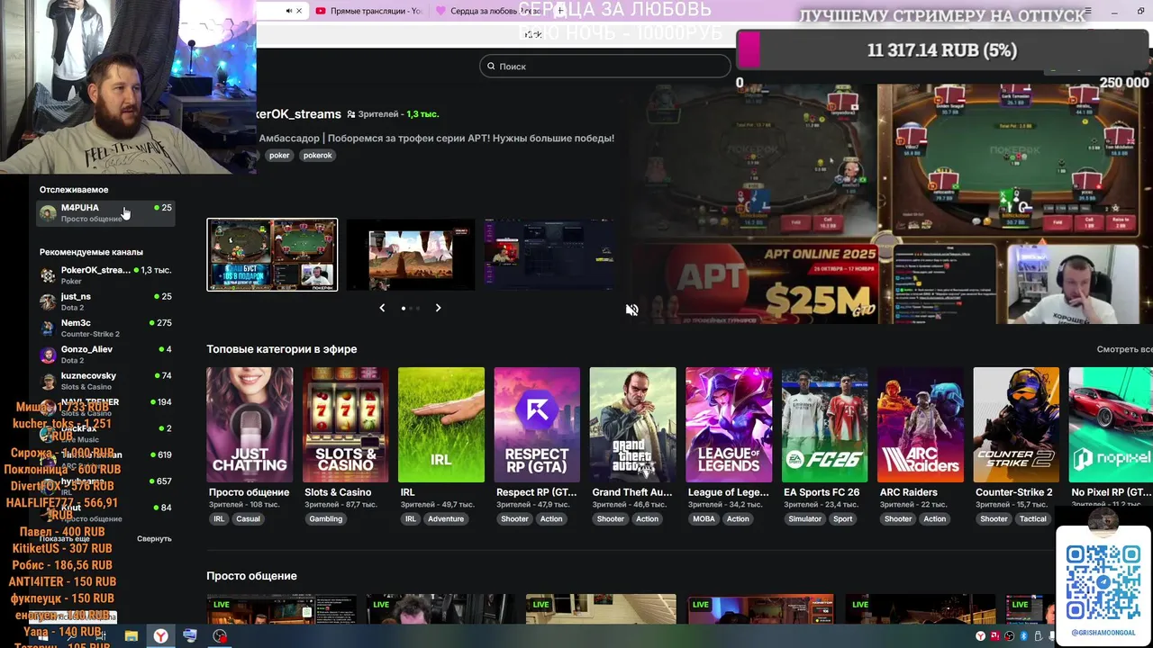Go to previous carousel slide arrow
This screenshot has width=1153, height=648.
[x=382, y=308]
